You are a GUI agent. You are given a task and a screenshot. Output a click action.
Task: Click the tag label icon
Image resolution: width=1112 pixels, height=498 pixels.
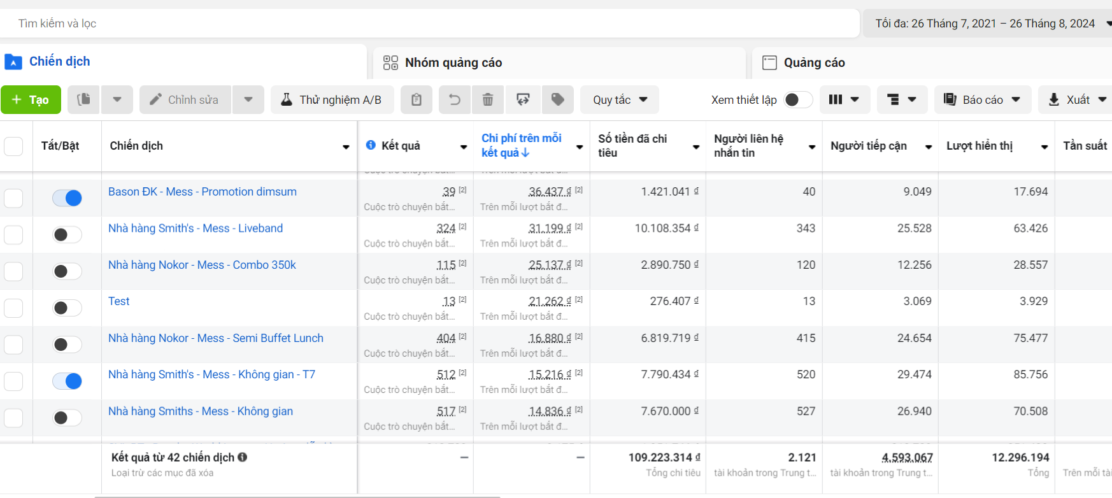click(x=558, y=99)
